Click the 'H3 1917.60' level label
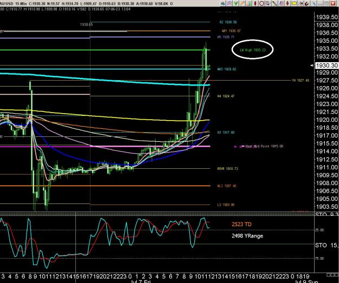 (x=226, y=132)
